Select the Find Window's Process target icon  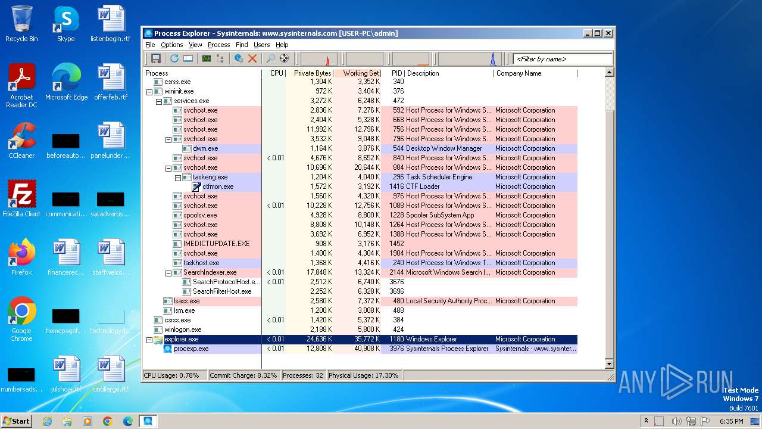coord(284,58)
